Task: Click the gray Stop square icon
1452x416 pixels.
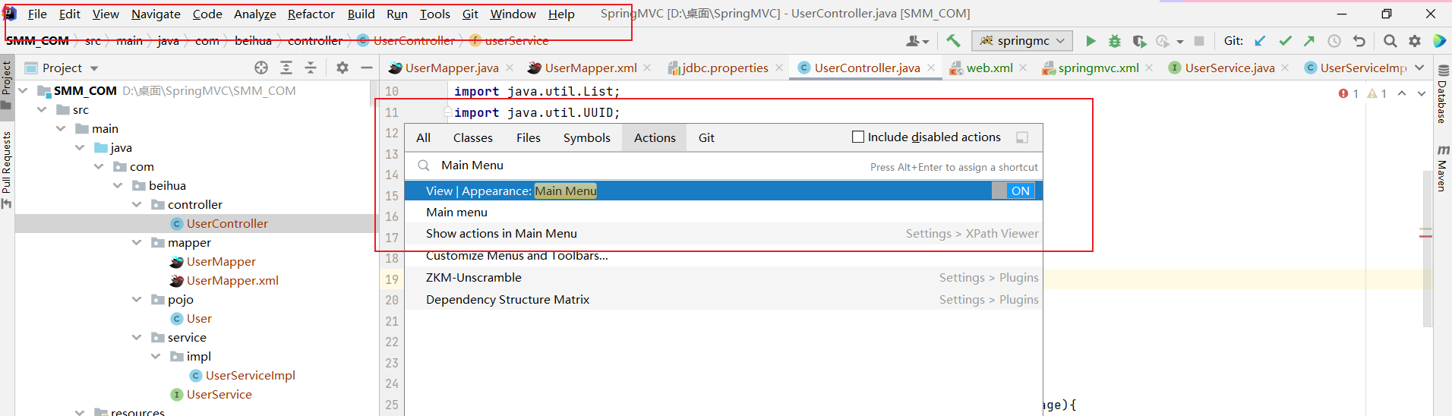Action: click(x=1199, y=41)
